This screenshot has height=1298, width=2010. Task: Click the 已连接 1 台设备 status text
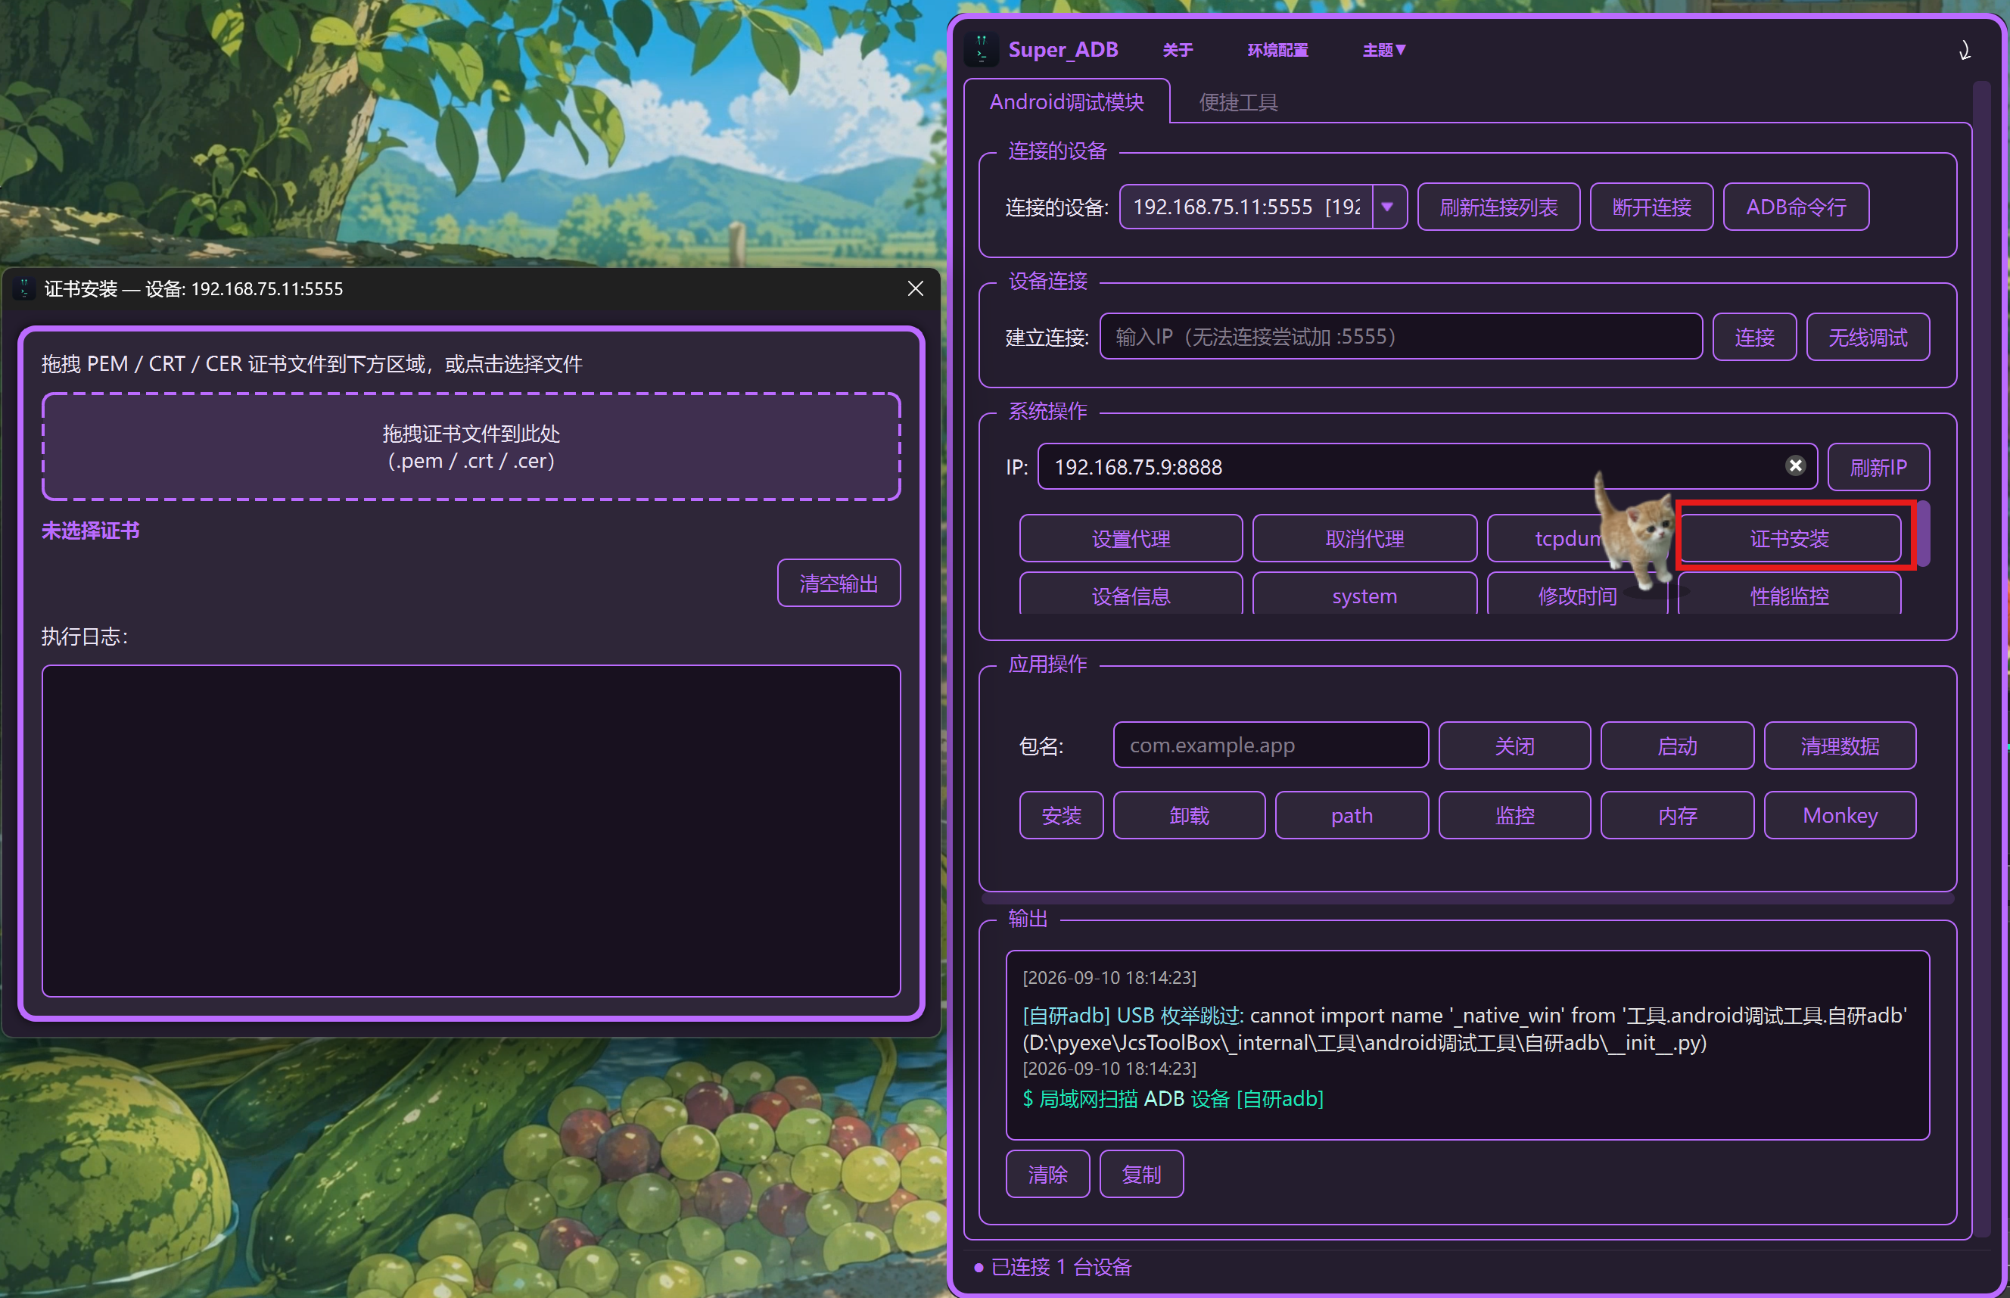[x=1060, y=1266]
